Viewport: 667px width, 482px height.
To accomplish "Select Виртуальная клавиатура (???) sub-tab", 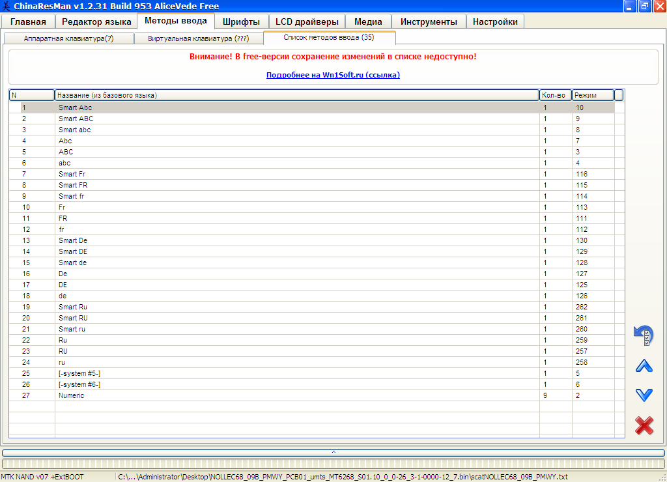I will point(198,38).
